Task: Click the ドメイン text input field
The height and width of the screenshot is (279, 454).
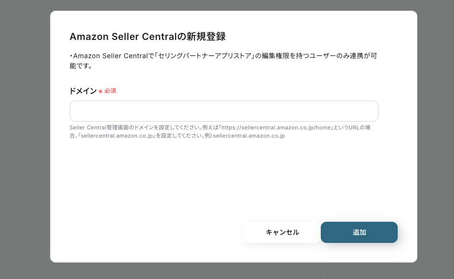Action: tap(224, 111)
